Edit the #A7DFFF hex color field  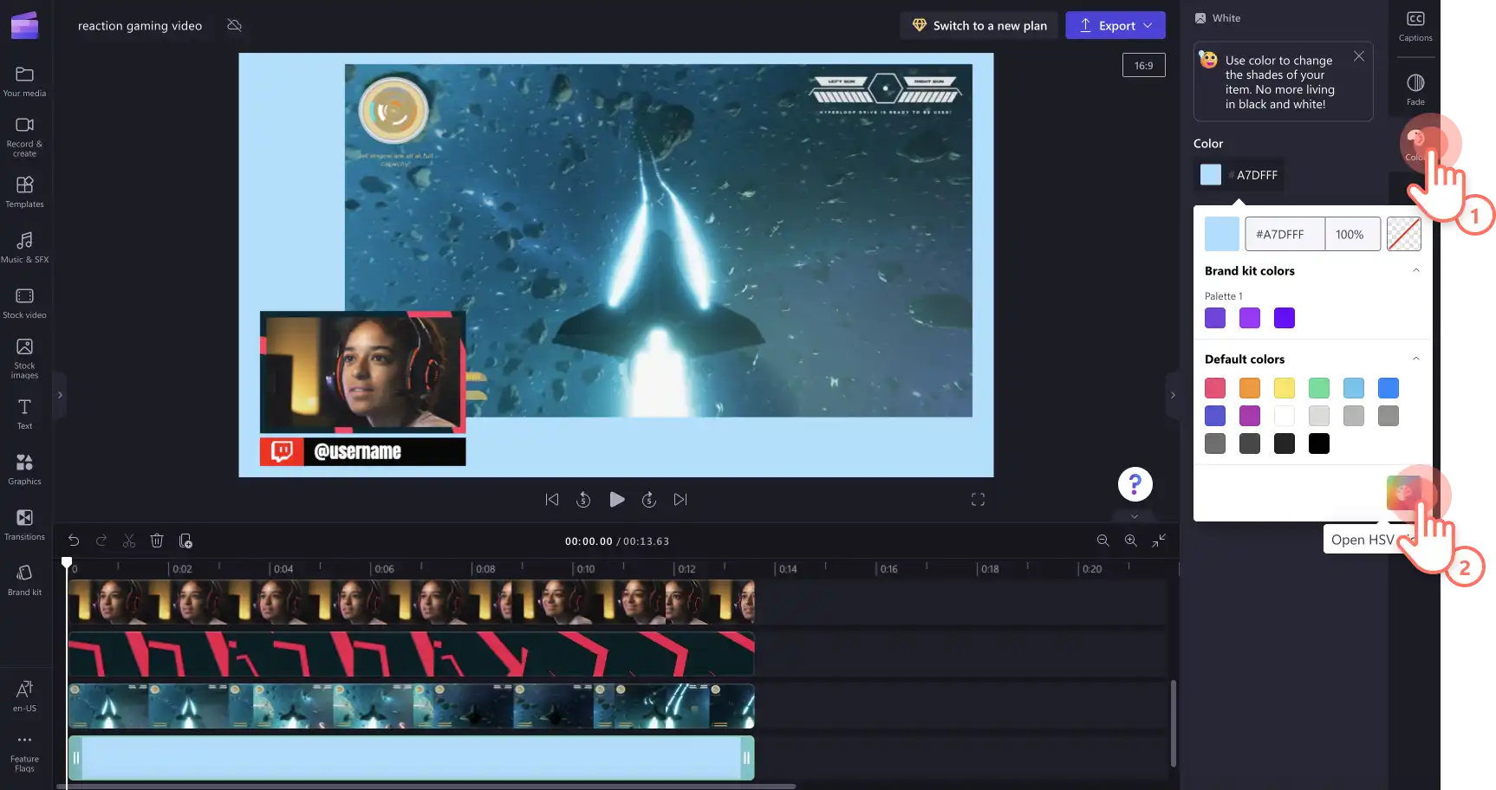pos(1285,234)
